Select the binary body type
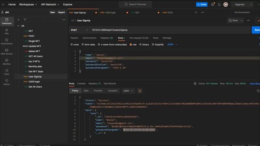This screenshot has width=260, height=146. point(144,45)
